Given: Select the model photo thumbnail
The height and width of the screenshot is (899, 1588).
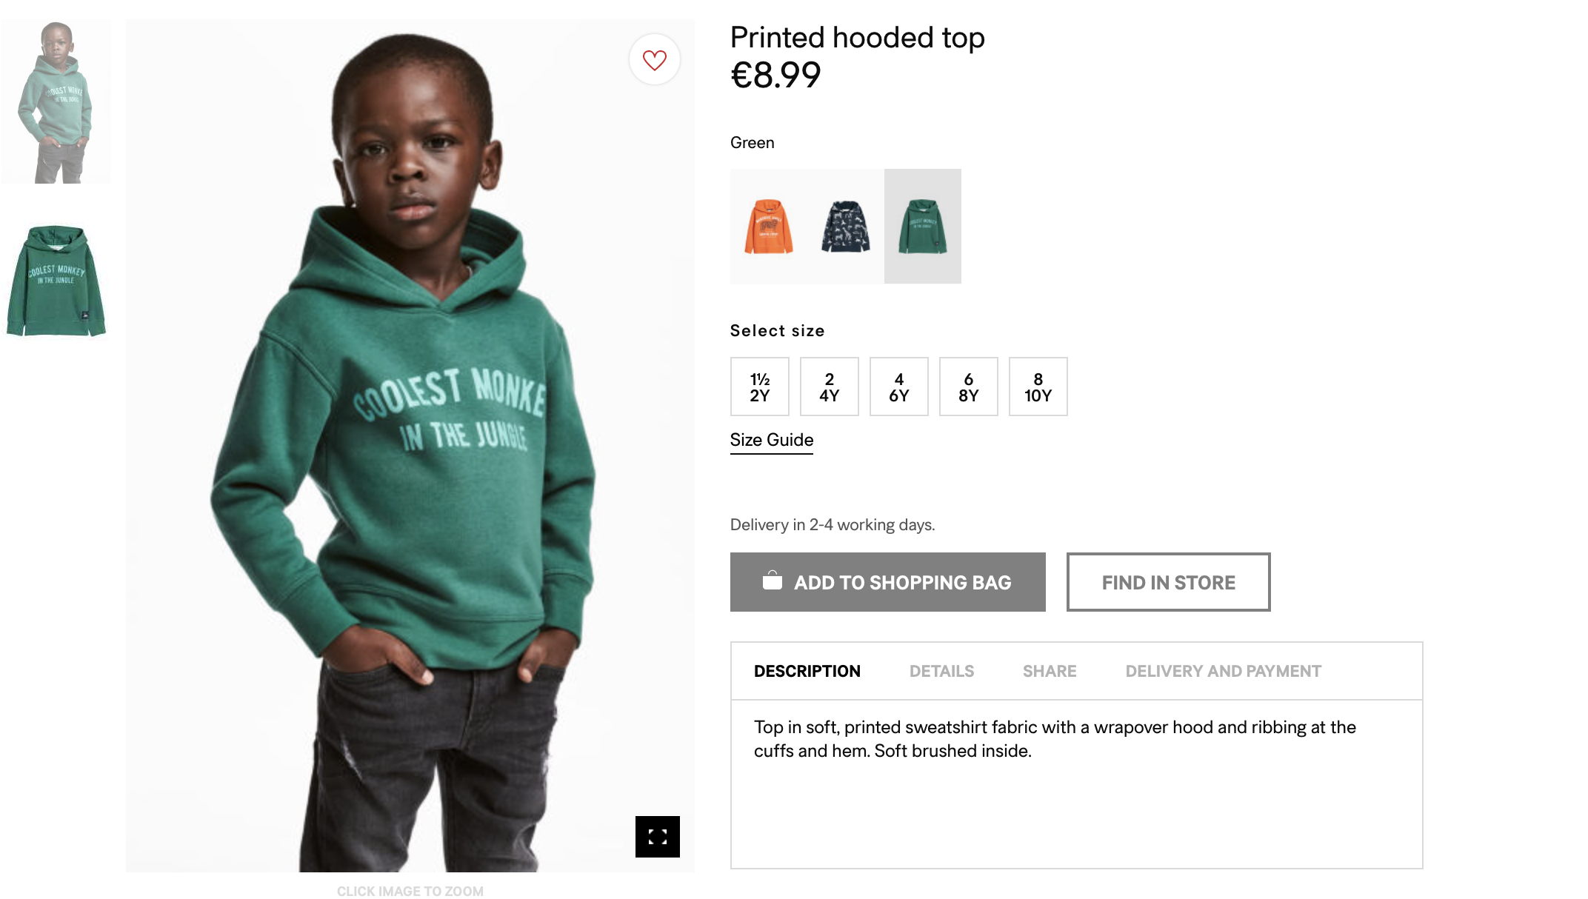Looking at the screenshot, I should 56,102.
